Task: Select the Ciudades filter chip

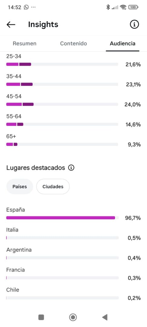Action: pos(53,187)
